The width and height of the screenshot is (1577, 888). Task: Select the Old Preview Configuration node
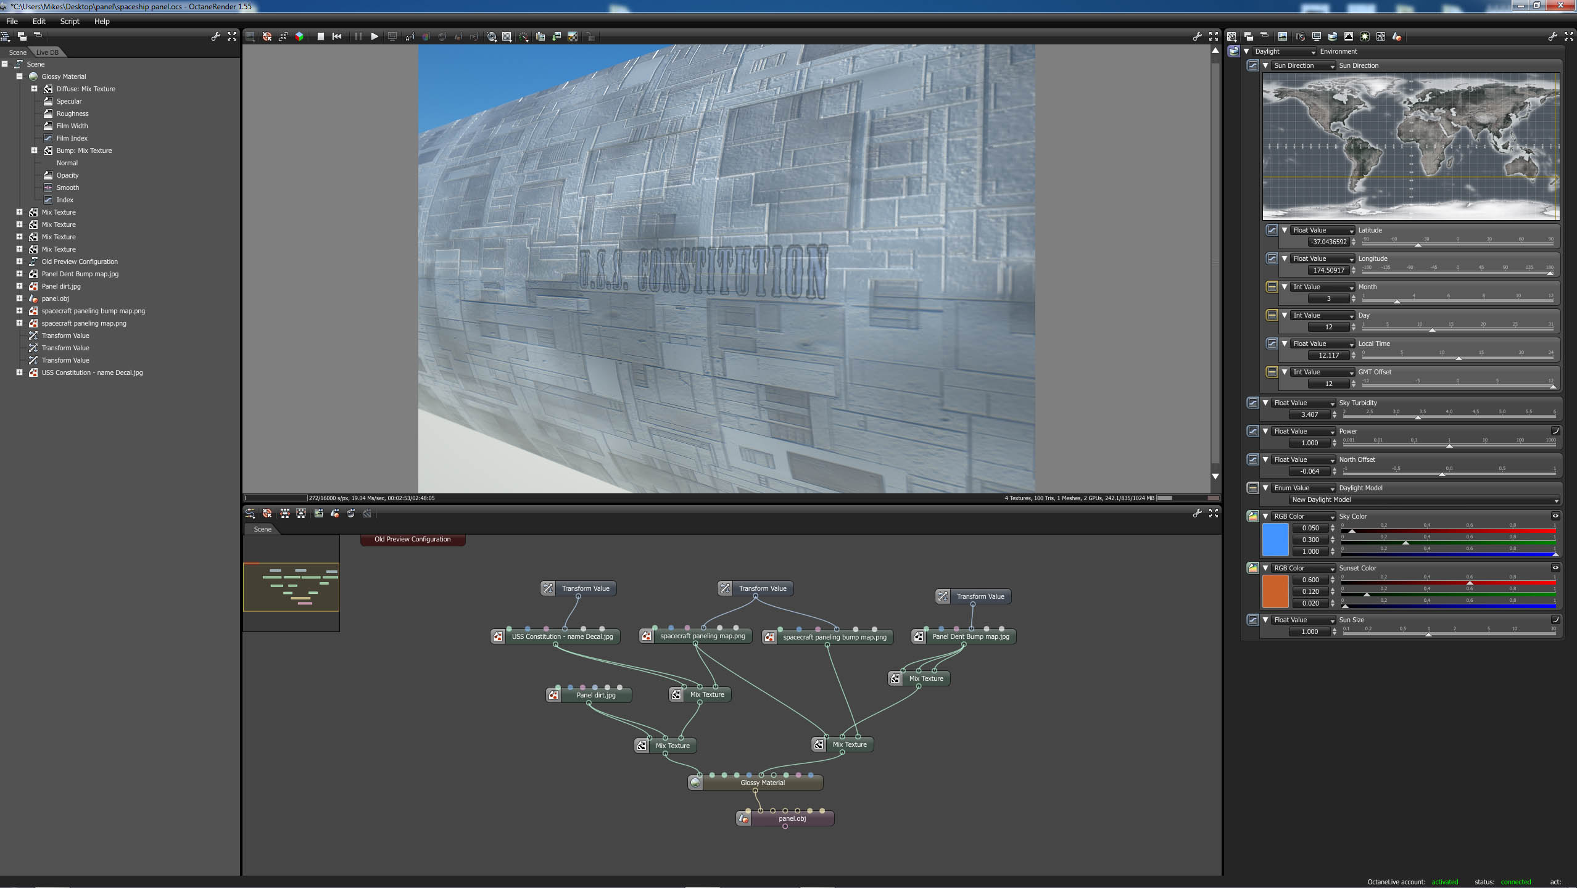coord(412,539)
